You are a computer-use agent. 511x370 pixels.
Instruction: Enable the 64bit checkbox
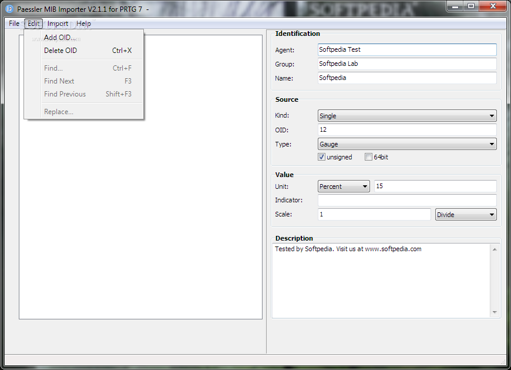click(x=369, y=157)
